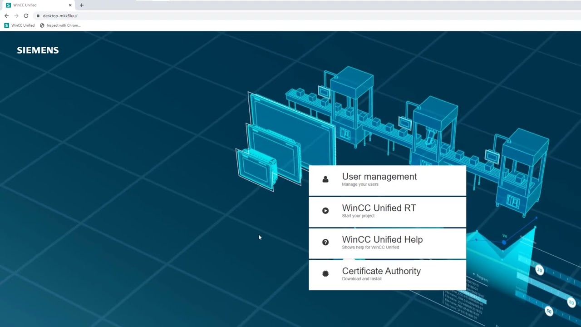Open the WinCC Unified bookmark

pos(20,25)
